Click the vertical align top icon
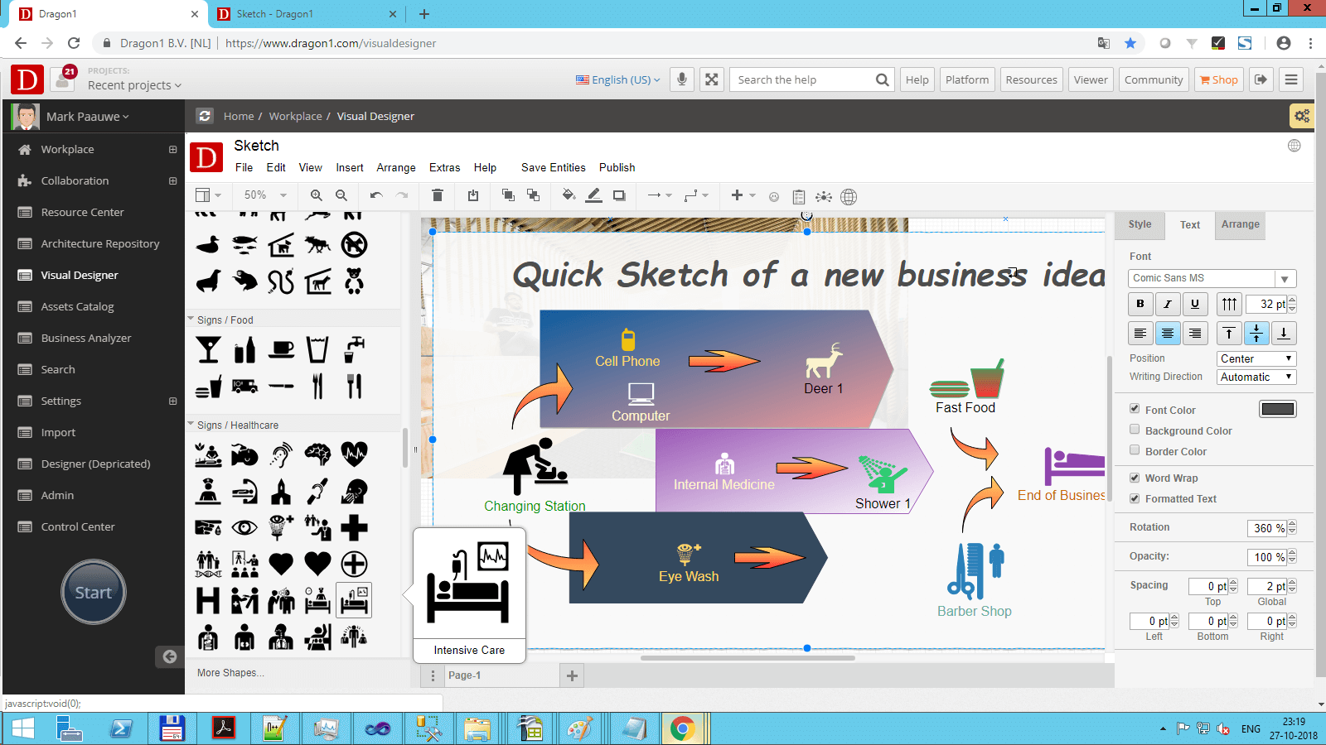The width and height of the screenshot is (1326, 745). coord(1229,334)
